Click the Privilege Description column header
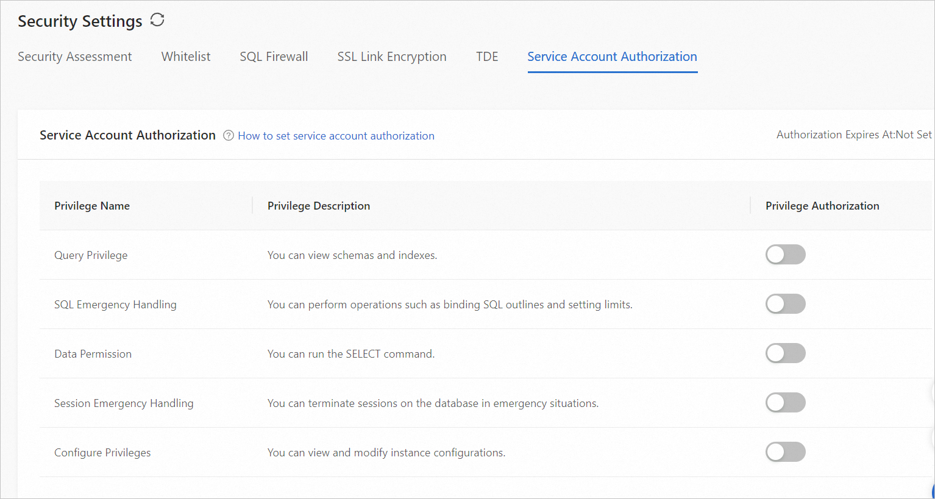Image resolution: width=935 pixels, height=499 pixels. [x=319, y=206]
